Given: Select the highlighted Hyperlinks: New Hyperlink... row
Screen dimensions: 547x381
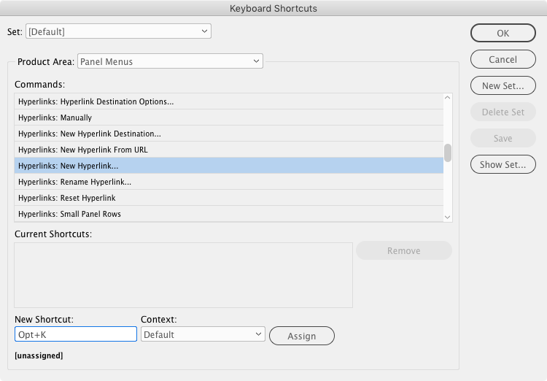Looking at the screenshot, I should click(229, 166).
